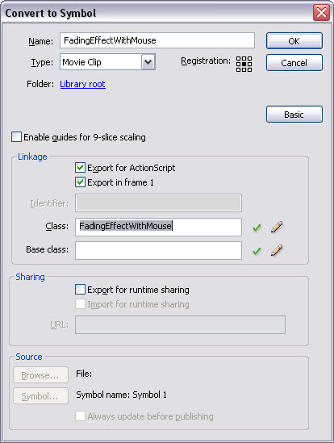Click the green validate checkmark beside Base class
Image resolution: width=334 pixels, height=443 pixels.
[257, 251]
